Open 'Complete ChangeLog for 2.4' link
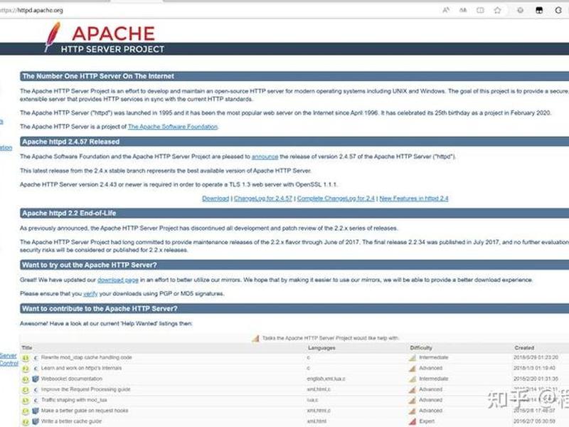 pos(336,199)
